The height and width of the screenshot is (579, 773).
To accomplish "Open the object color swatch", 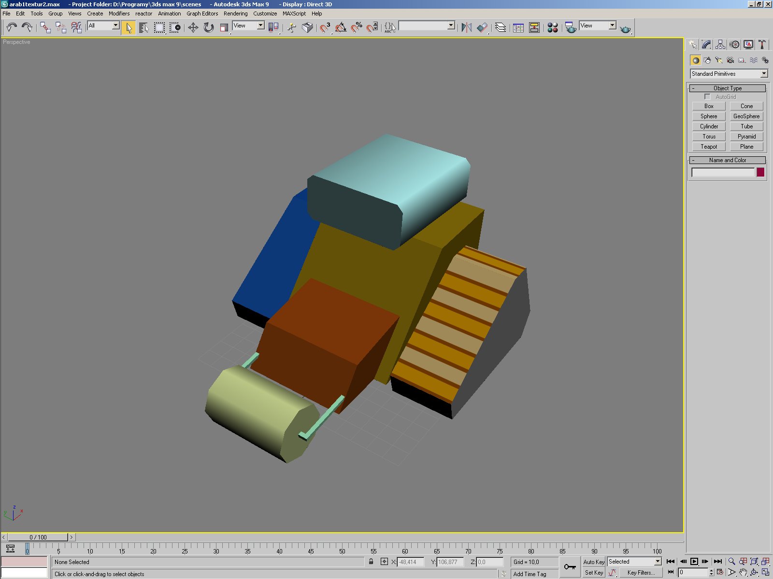I will (760, 172).
